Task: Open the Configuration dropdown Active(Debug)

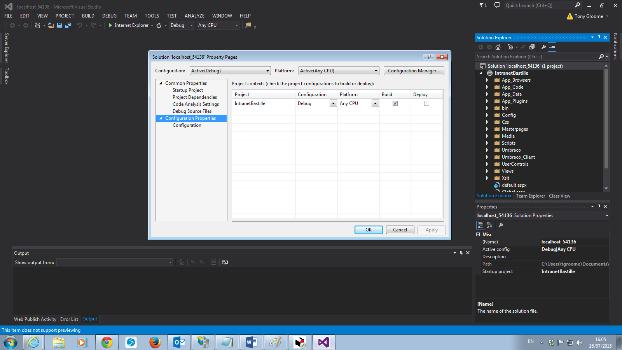Action: (x=230, y=71)
